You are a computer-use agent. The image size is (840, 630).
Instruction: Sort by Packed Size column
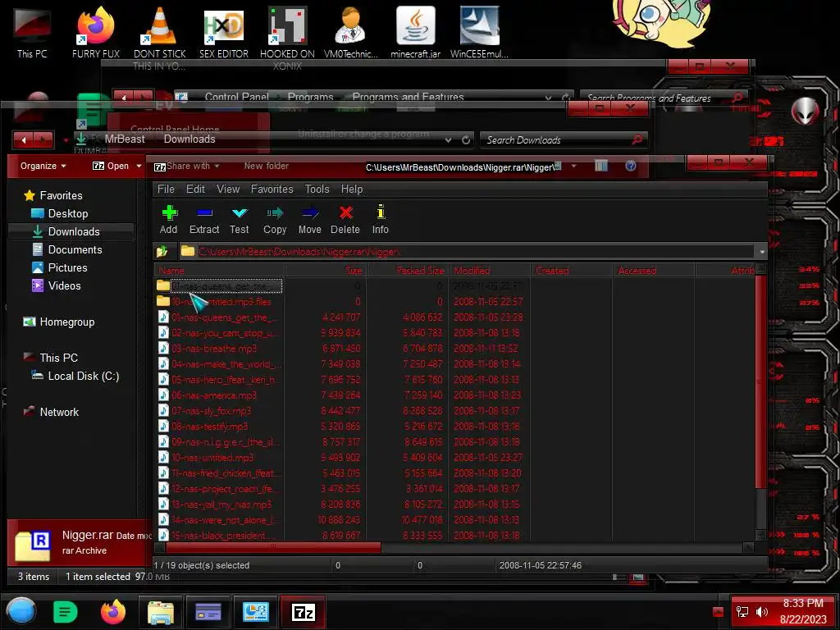[407, 271]
